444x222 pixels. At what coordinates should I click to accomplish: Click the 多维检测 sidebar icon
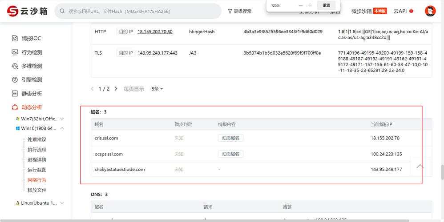pos(15,66)
